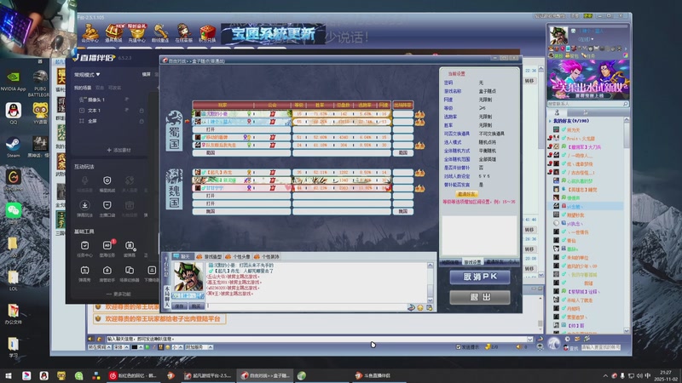Click the 取消PK button
This screenshot has width=682, height=383.
(x=480, y=277)
